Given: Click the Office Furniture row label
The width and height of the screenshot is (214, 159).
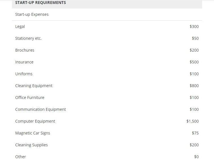Looking at the screenshot, I should 30,98.
